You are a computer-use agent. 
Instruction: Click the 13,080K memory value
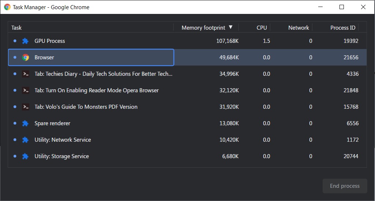click(229, 123)
